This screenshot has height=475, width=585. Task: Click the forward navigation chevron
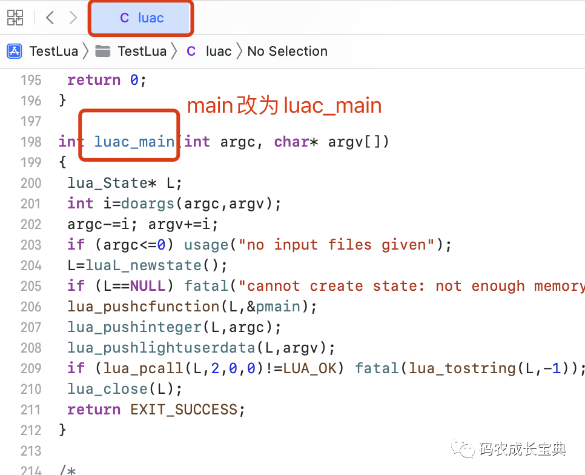click(73, 18)
